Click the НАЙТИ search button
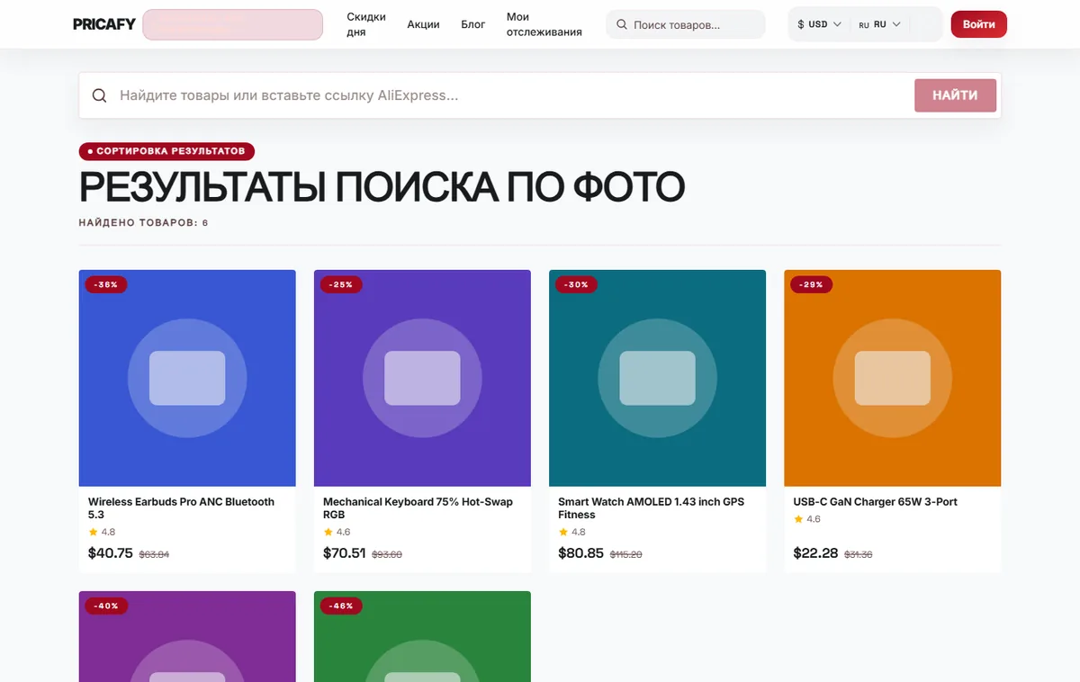 (x=955, y=95)
